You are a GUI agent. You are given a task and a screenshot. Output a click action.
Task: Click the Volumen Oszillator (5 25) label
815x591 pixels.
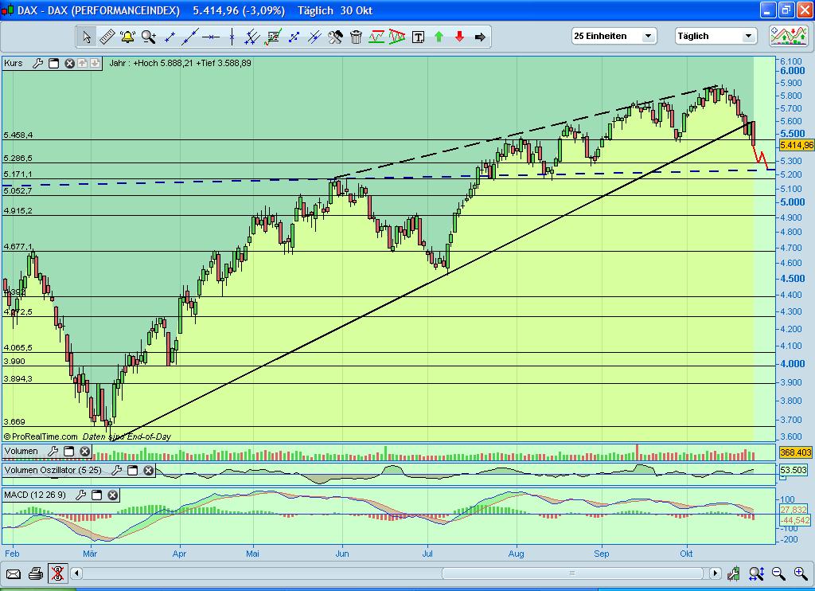point(53,470)
